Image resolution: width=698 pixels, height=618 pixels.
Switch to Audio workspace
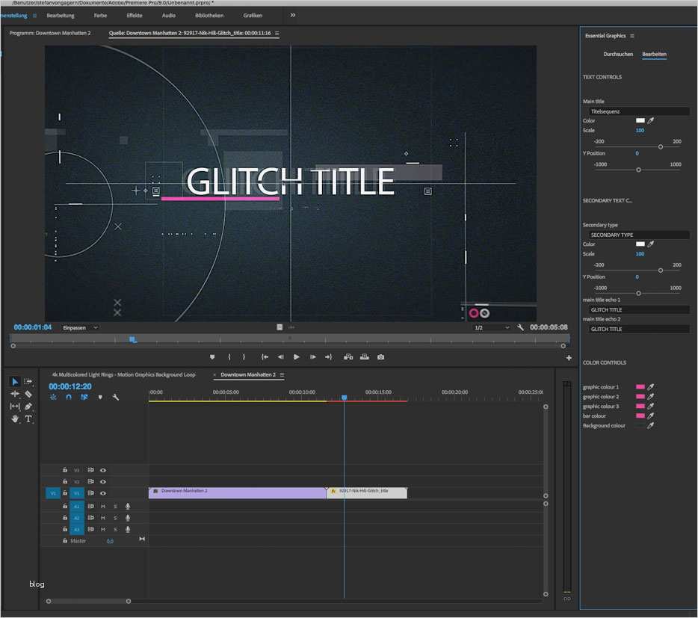point(169,16)
